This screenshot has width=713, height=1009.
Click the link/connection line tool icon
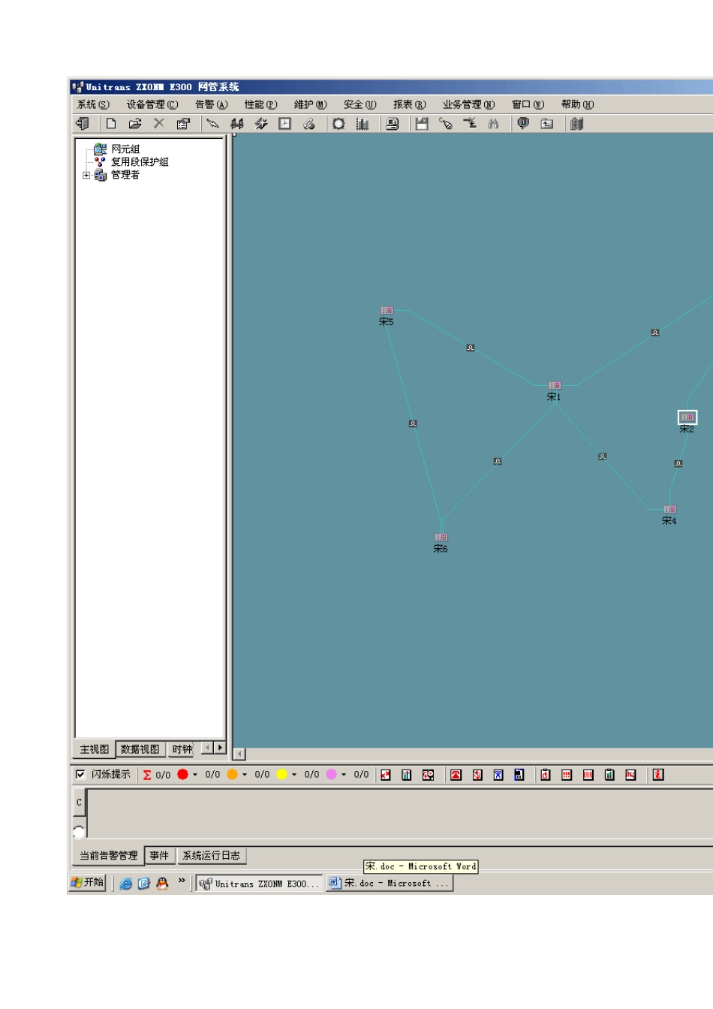[213, 124]
